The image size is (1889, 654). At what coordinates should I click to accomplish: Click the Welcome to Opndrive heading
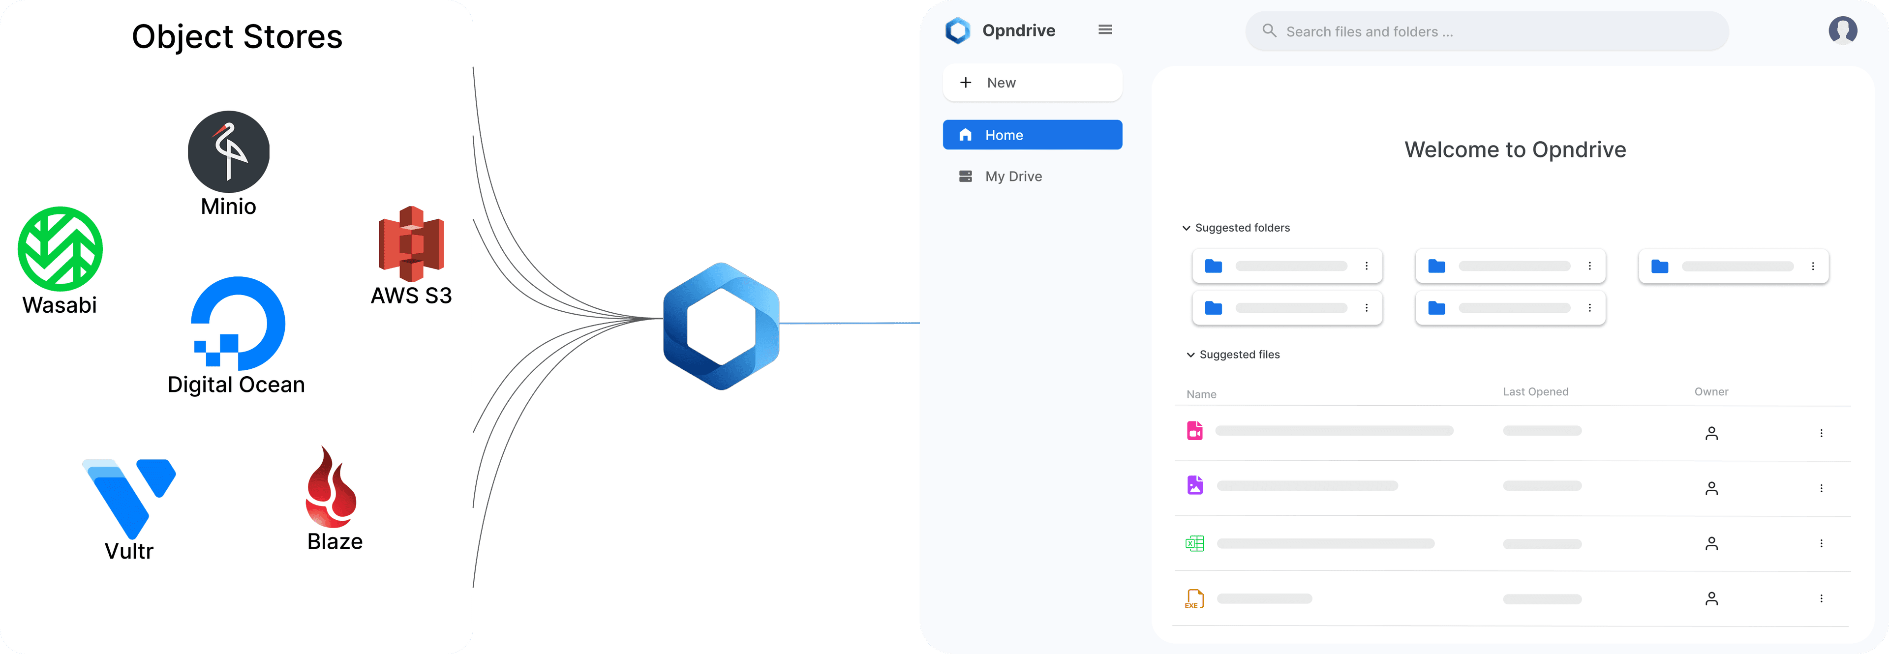click(1515, 149)
